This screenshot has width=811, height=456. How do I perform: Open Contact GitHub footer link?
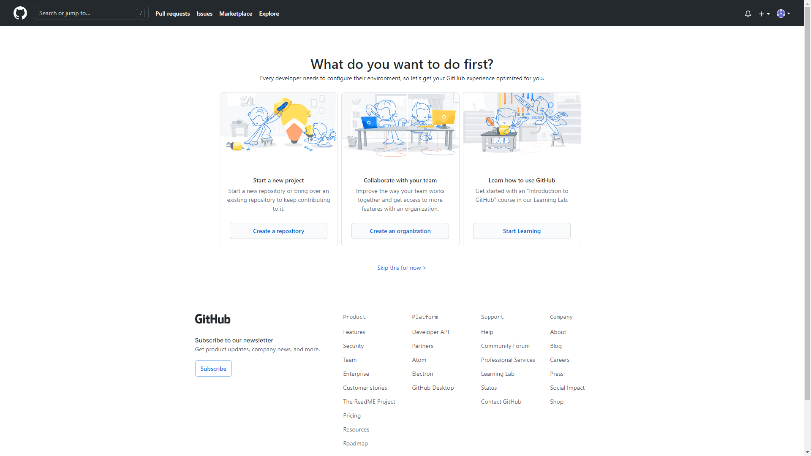[x=501, y=402]
